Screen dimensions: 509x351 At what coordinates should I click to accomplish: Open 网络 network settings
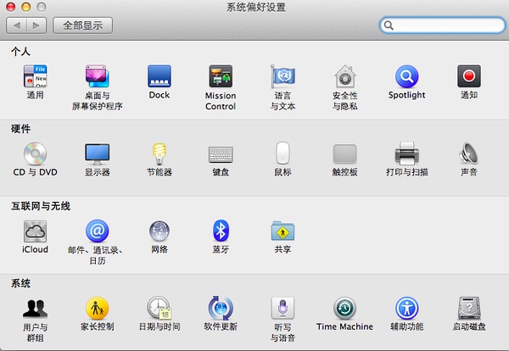(x=159, y=231)
